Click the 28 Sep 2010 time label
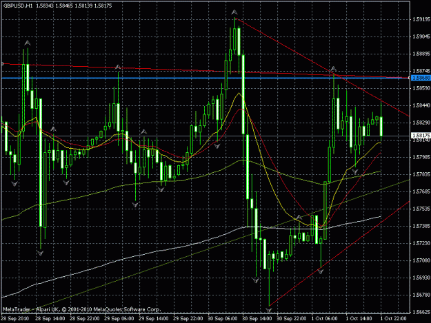 click(x=15, y=319)
